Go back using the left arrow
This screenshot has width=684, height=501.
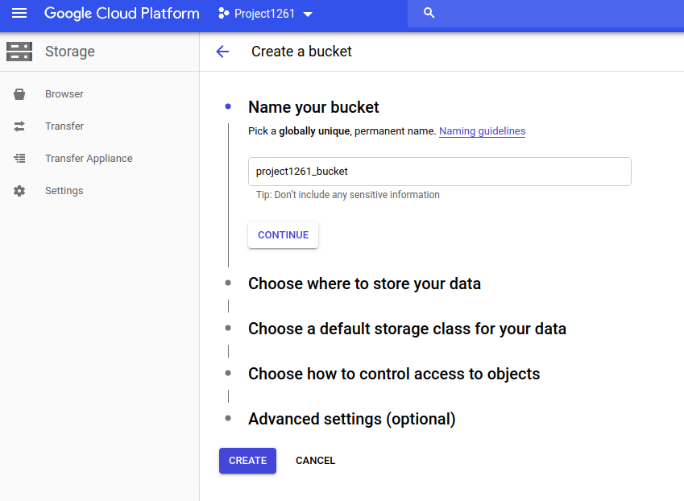pyautogui.click(x=222, y=52)
